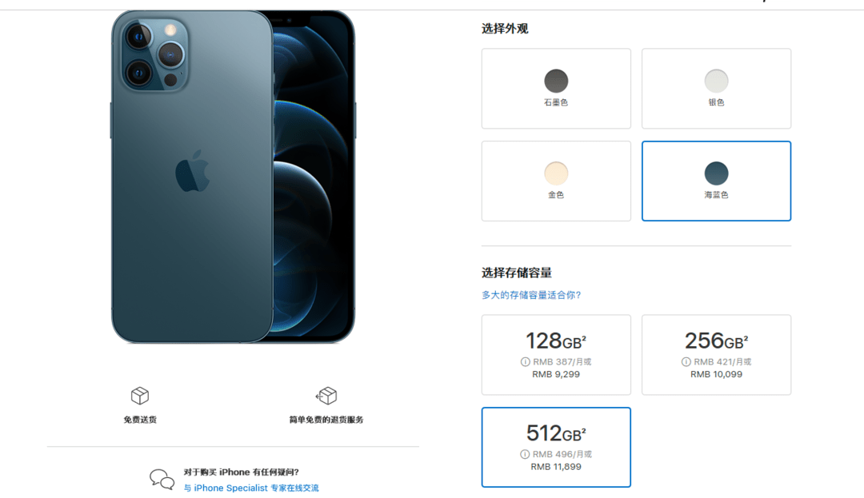Screen dimensions: 864x498
Task: Open info icon beside RMB 421/月或
Action: pos(686,361)
